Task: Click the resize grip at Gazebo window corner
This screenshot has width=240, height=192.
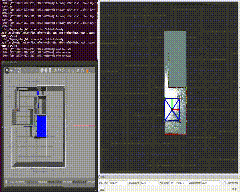Action: [96, 190]
